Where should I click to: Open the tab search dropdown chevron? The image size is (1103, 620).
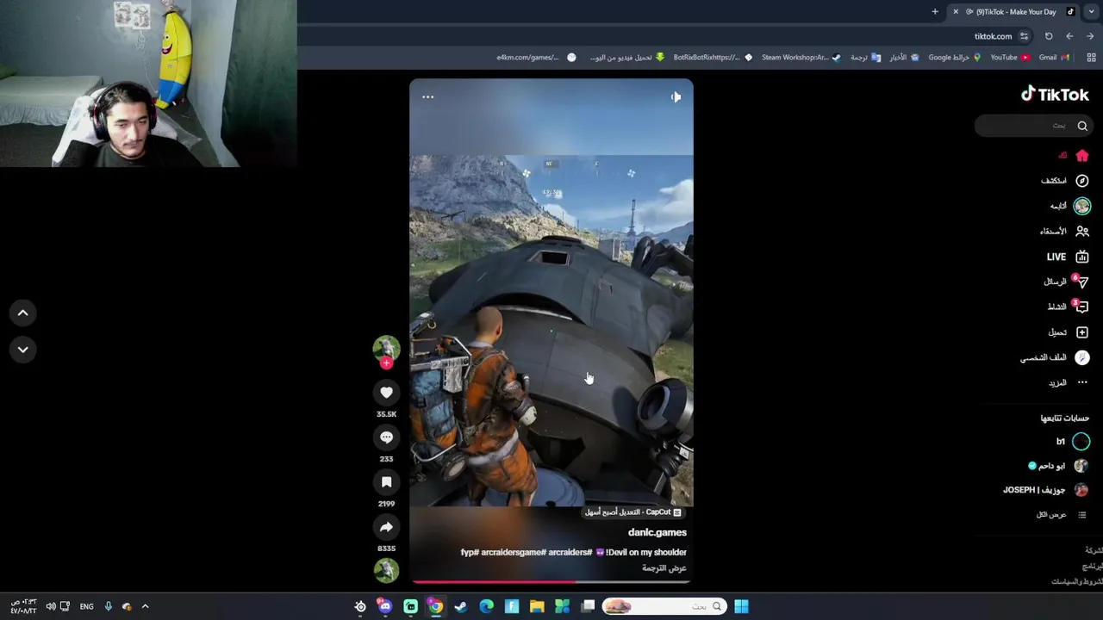click(1092, 12)
